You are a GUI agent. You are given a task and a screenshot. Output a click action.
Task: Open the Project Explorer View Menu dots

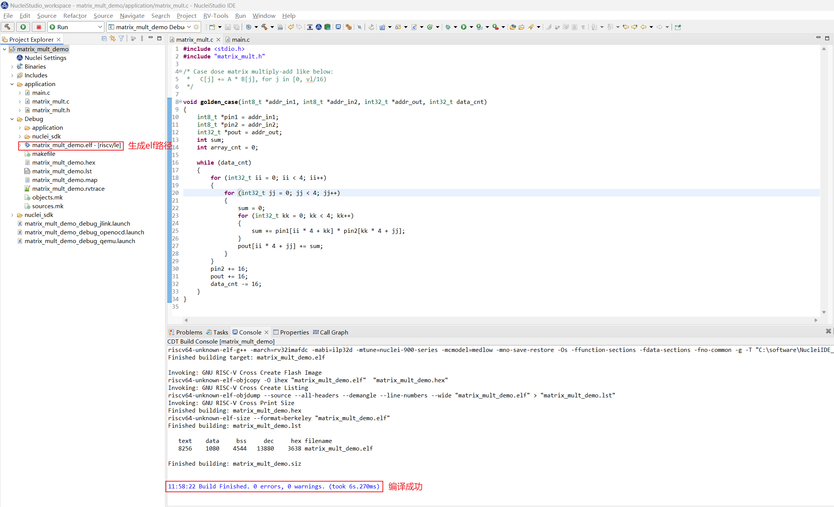(142, 39)
